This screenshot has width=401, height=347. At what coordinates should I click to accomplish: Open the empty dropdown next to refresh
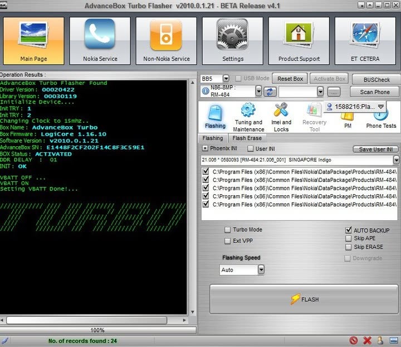tap(320, 91)
